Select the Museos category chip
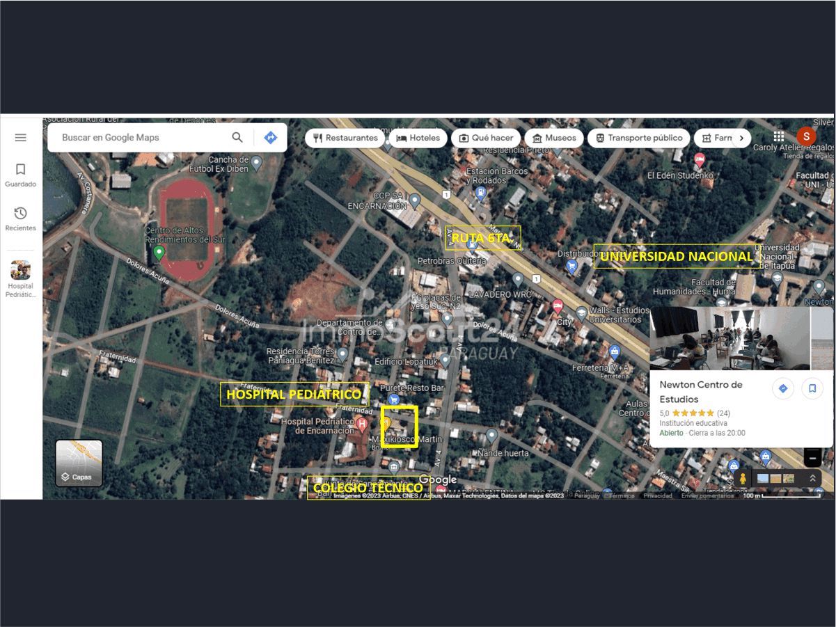The width and height of the screenshot is (836, 627). [x=554, y=138]
